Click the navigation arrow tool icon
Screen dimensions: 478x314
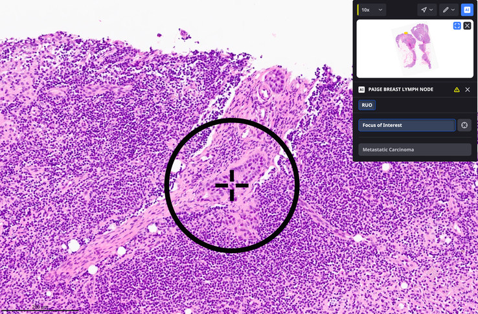point(424,10)
